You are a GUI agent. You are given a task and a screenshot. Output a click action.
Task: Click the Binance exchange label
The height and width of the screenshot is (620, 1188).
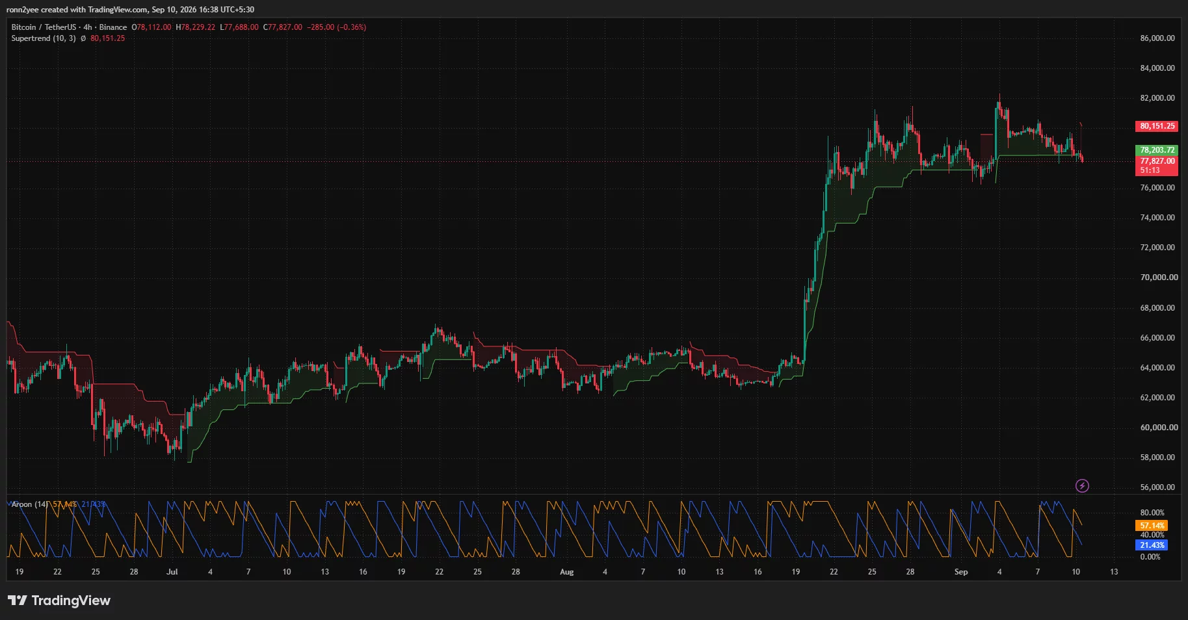pos(113,27)
